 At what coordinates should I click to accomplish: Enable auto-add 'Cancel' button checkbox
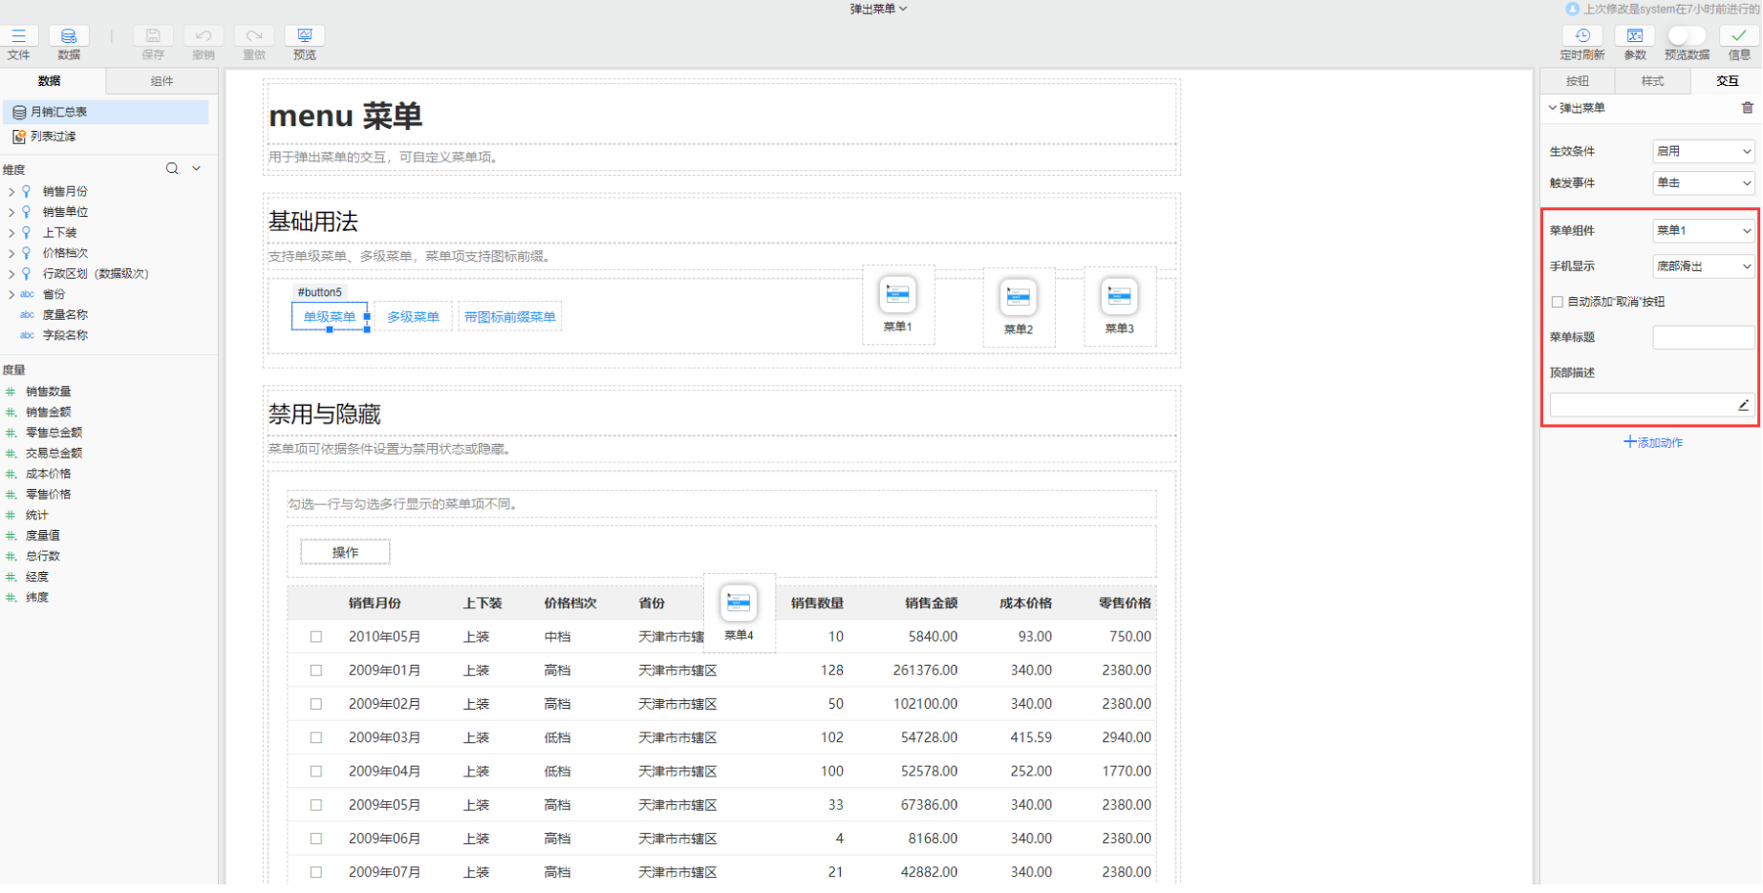1558,302
